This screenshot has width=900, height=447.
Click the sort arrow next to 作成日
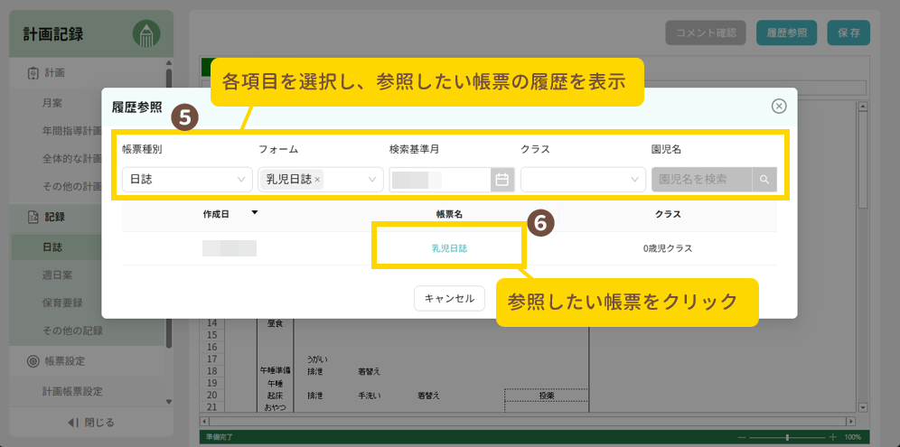[254, 214]
